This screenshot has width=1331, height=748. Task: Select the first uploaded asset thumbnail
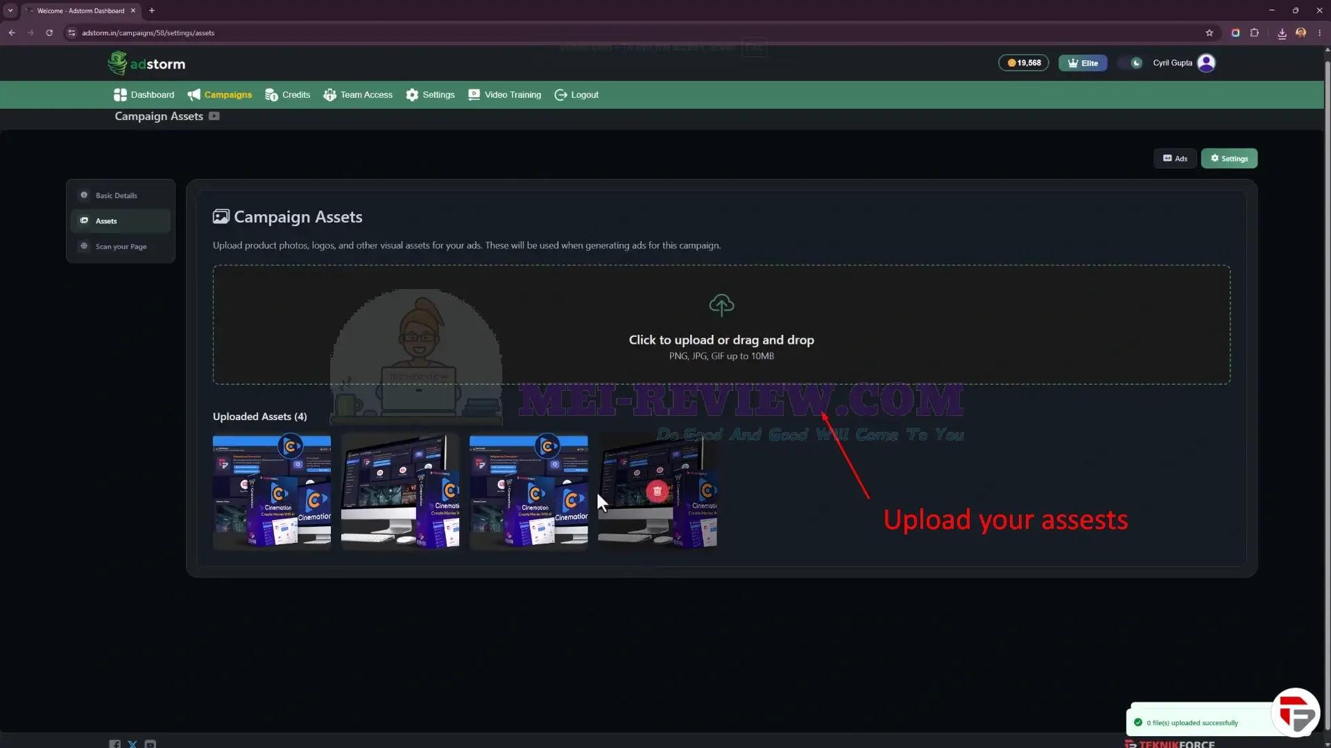click(x=272, y=492)
